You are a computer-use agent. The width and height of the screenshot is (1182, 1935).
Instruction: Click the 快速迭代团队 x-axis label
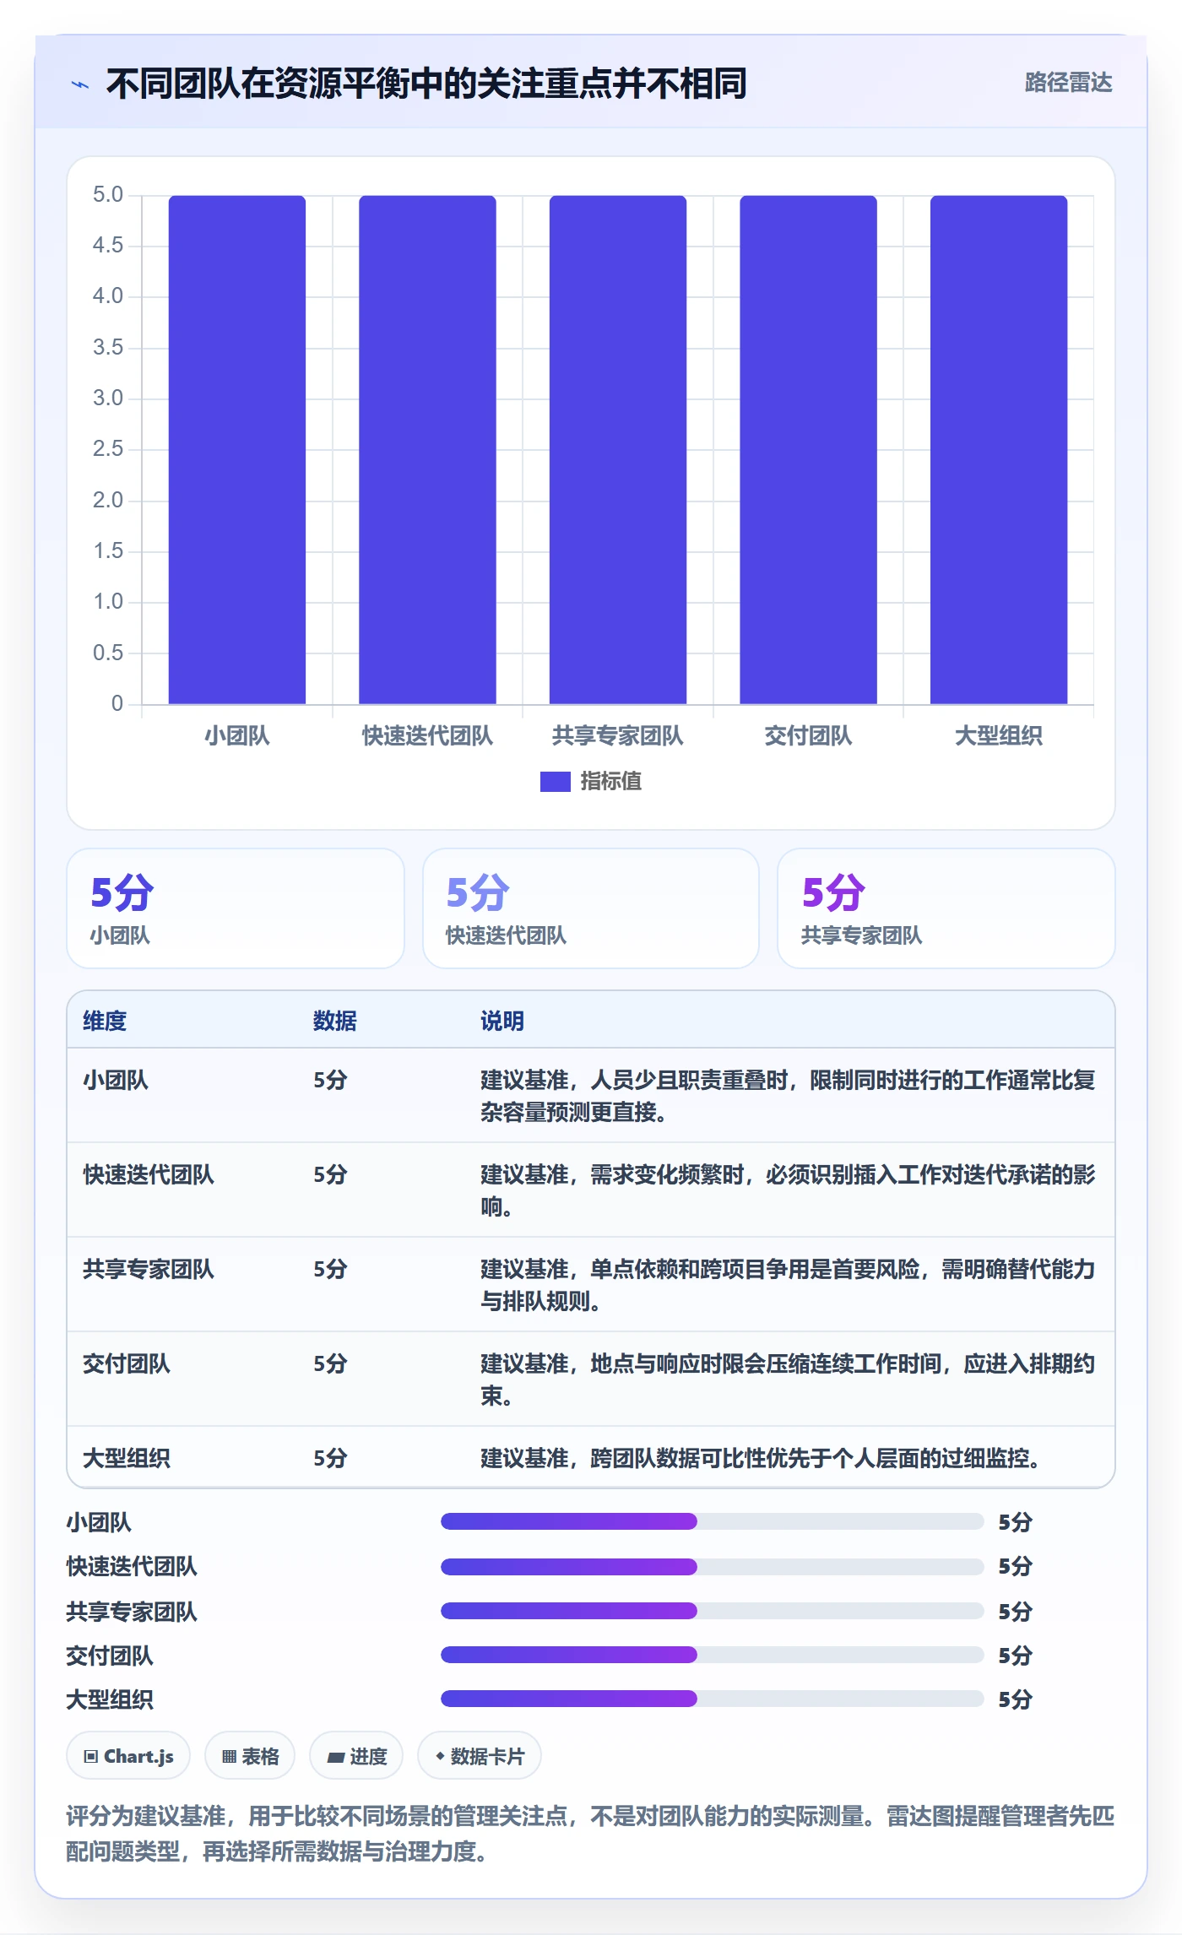coord(427,736)
